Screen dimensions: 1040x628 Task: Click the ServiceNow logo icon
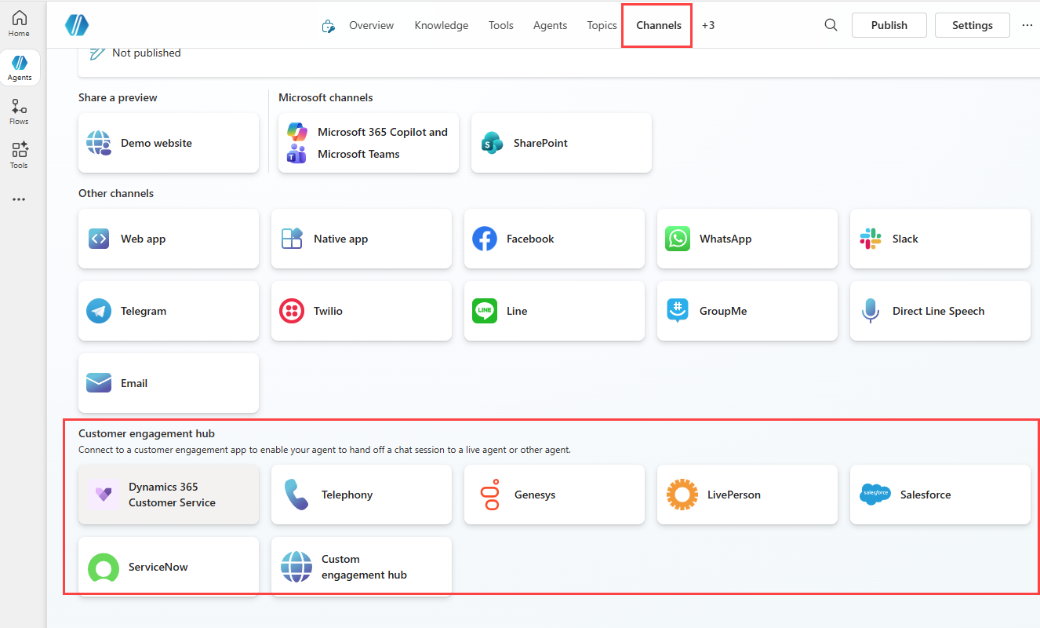pyautogui.click(x=103, y=567)
